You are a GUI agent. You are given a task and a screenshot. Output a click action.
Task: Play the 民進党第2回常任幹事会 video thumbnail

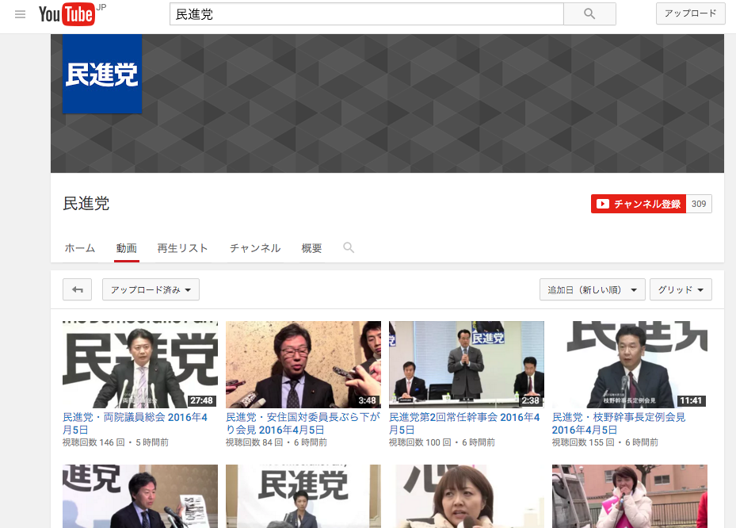click(466, 365)
